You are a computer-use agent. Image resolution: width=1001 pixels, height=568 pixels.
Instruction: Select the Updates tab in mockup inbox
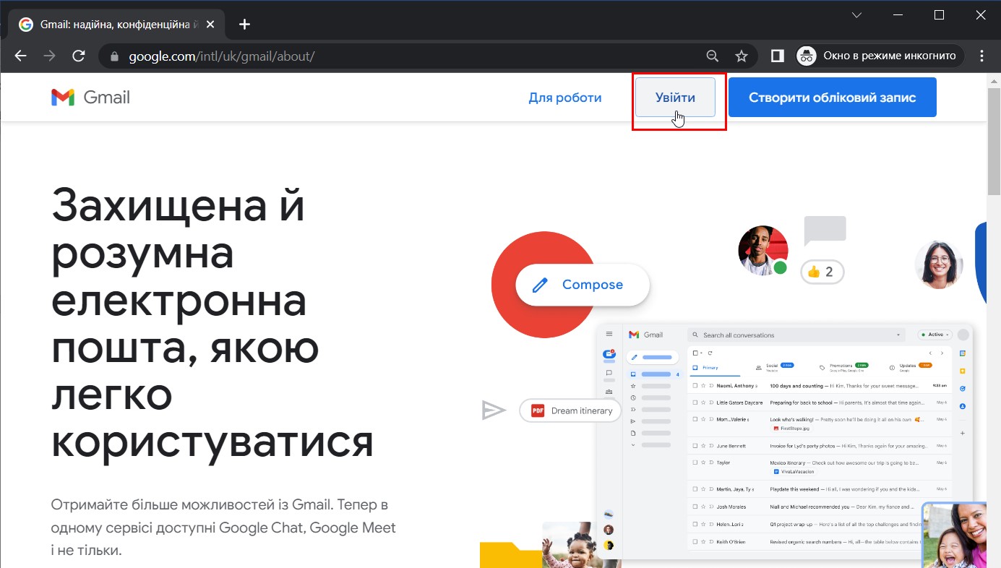(910, 367)
